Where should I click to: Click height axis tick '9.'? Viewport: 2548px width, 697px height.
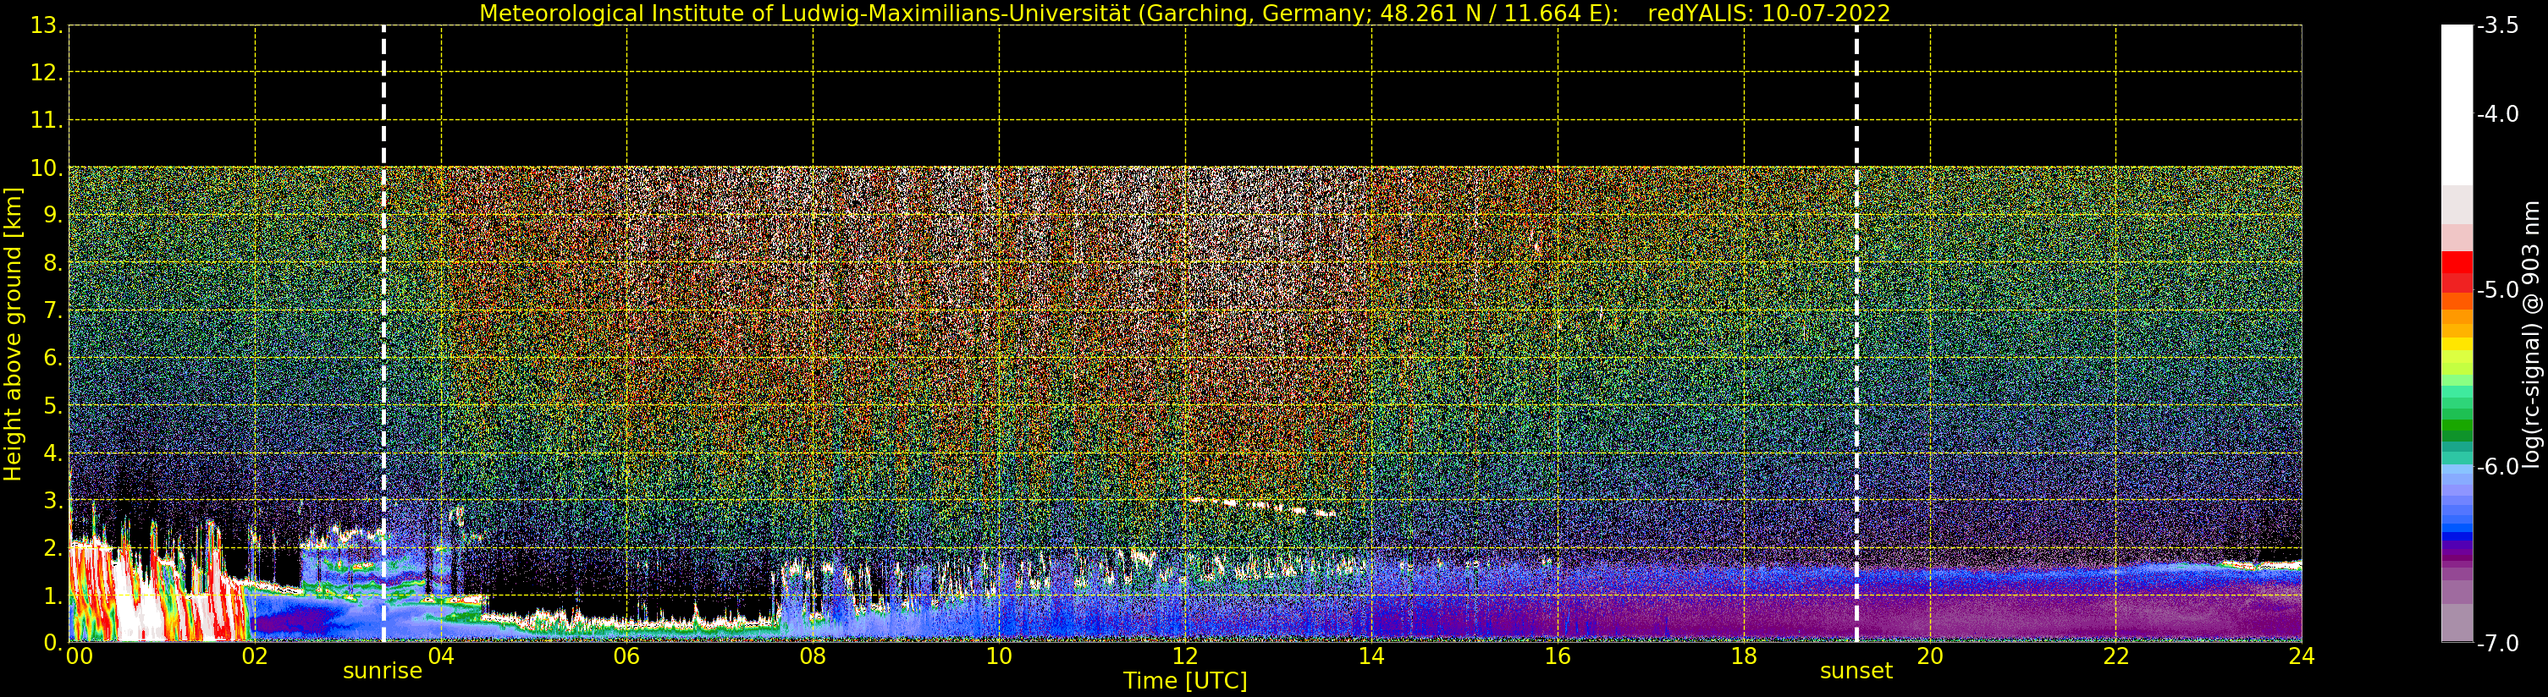click(x=53, y=216)
